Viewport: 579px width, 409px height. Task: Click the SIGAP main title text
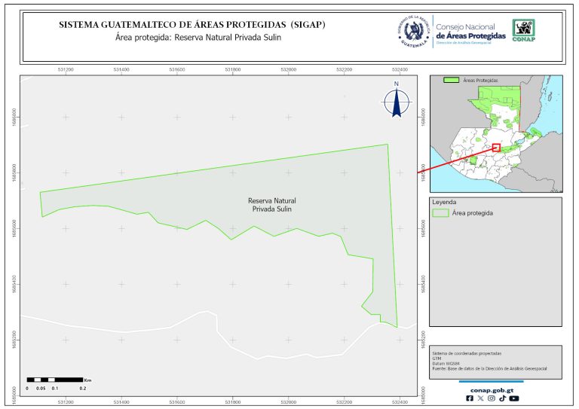pos(192,25)
